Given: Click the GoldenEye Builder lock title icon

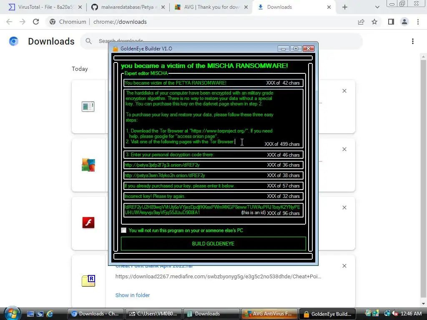Looking at the screenshot, I should tap(116, 49).
